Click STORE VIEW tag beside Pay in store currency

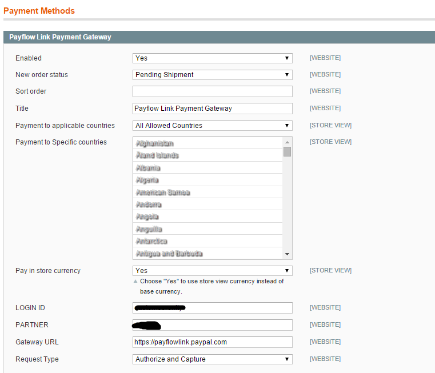331,270
